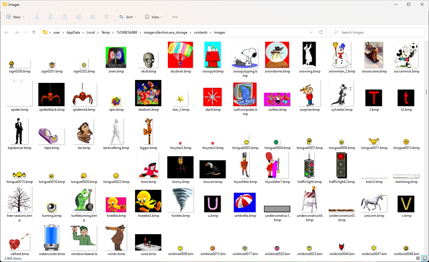Select skydiver.bmp parachute image

pos(180,55)
